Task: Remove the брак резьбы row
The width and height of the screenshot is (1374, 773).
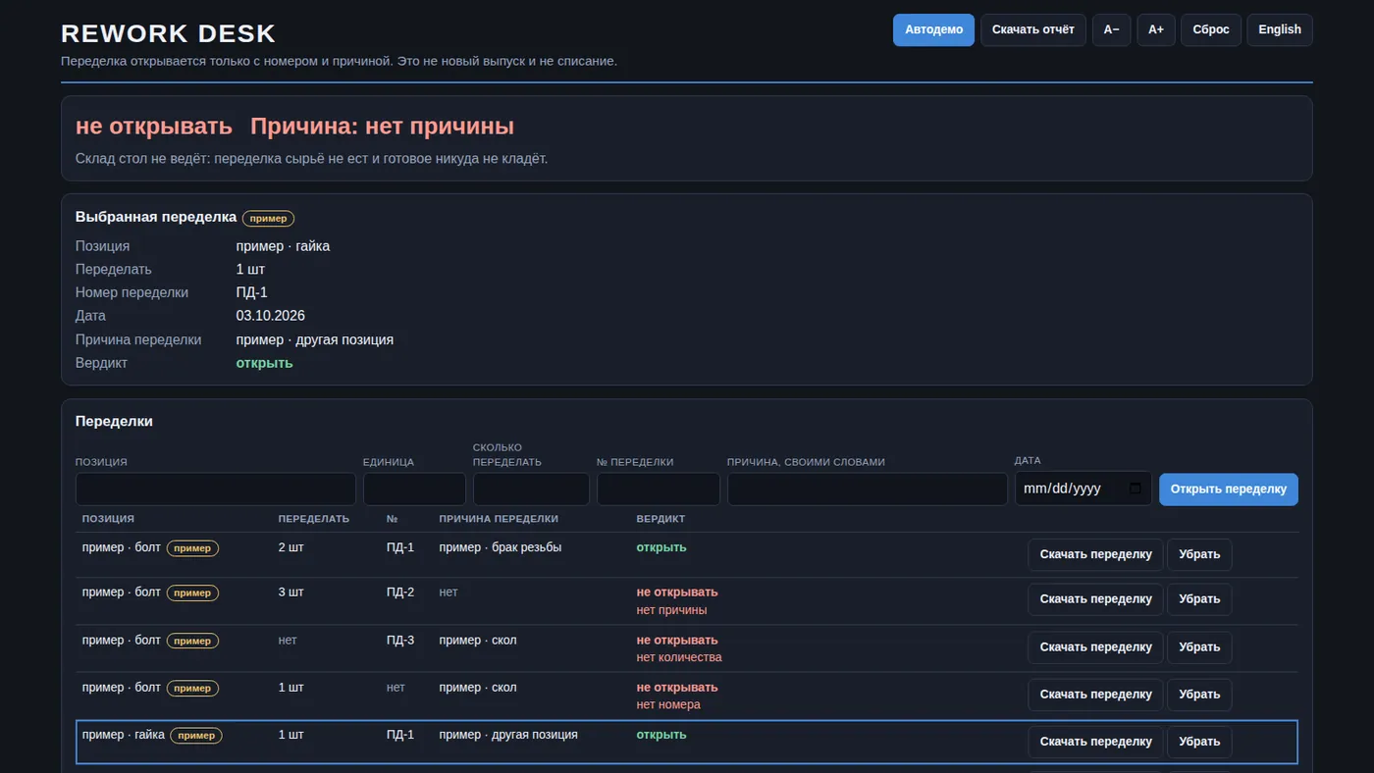Action: [1199, 554]
